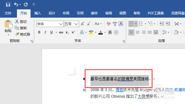Open the 剪贴板 dialog launcher
Viewport: 185px width, 104px height.
[x=32, y=41]
